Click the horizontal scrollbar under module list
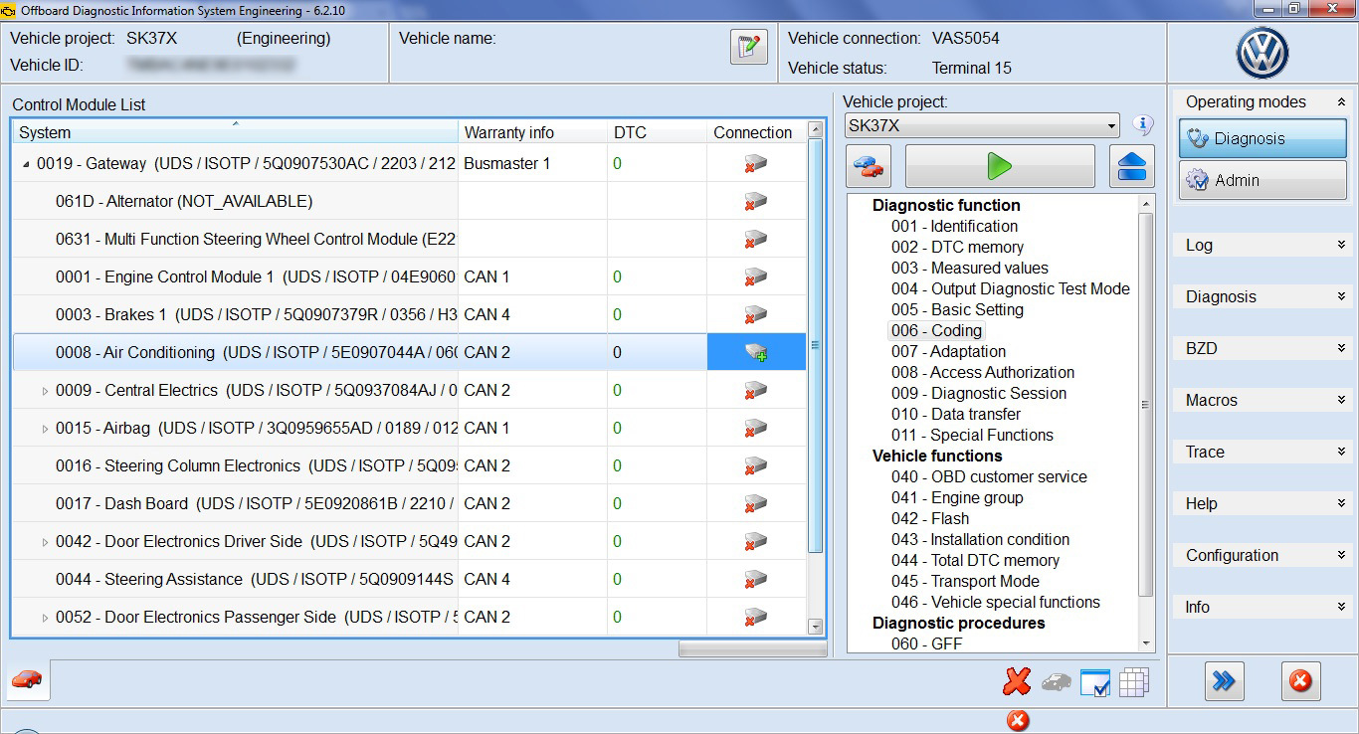Image resolution: width=1359 pixels, height=734 pixels. click(x=752, y=648)
